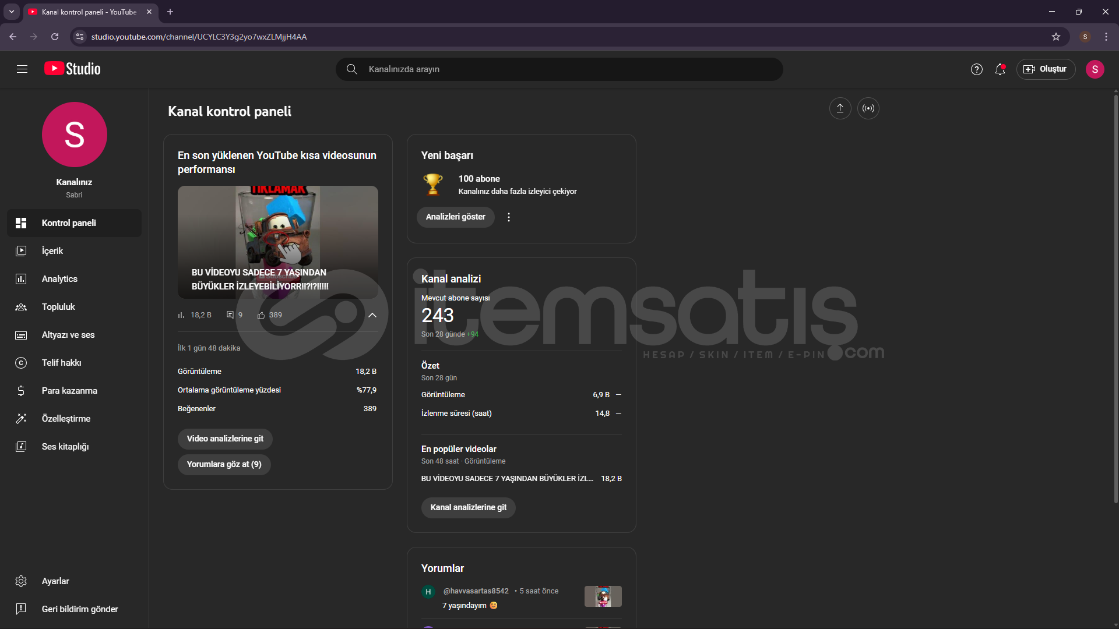
Task: Click the upload videos icon
Action: click(x=840, y=108)
